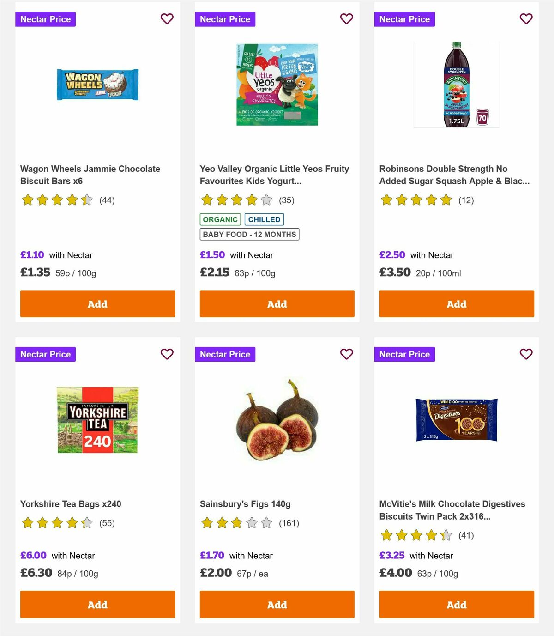Select the CHILLED tag on Yeo Valley yogurt
Viewport: 554px width, 636px height.
click(264, 219)
